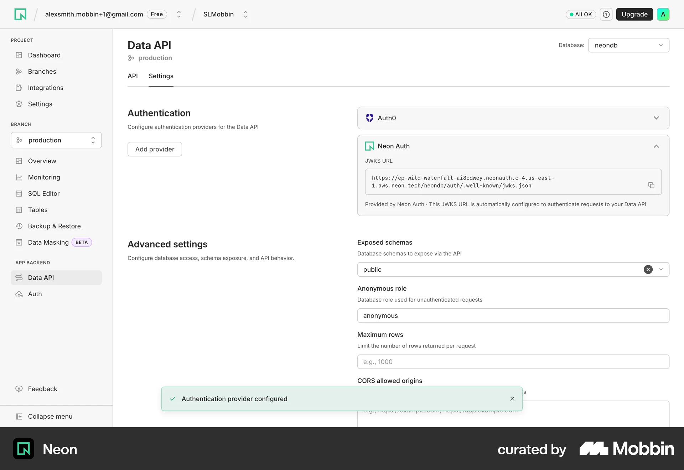Image resolution: width=684 pixels, height=470 pixels.
Task: Click the Neon logo in the header
Action: pyautogui.click(x=20, y=14)
